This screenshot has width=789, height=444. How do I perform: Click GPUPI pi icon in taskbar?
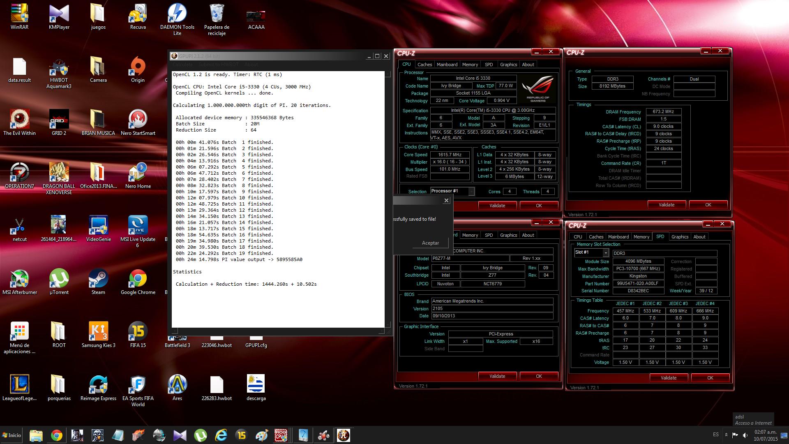pos(343,435)
